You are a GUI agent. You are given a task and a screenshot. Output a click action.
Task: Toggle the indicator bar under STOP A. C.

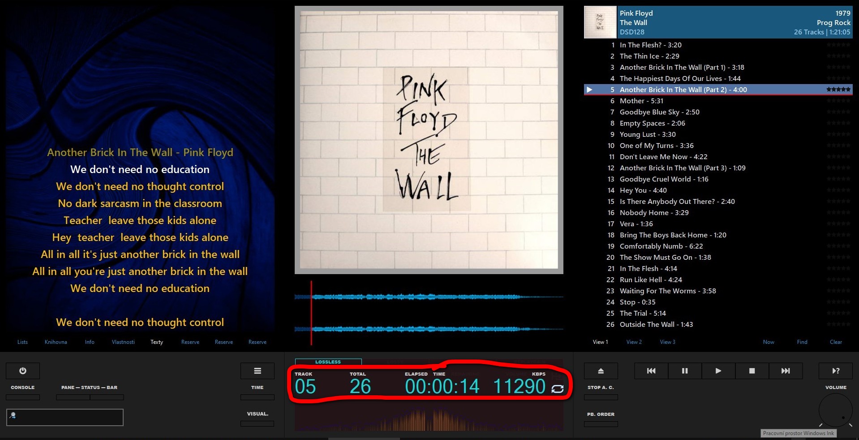(601, 397)
